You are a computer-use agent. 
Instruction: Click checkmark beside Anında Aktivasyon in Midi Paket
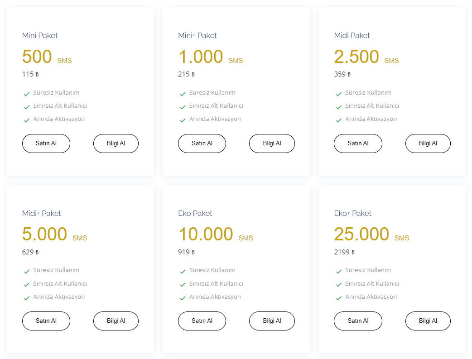click(x=339, y=120)
